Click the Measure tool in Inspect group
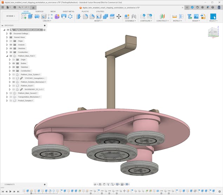Viewport: 223px width, 195px height. click(174, 16)
